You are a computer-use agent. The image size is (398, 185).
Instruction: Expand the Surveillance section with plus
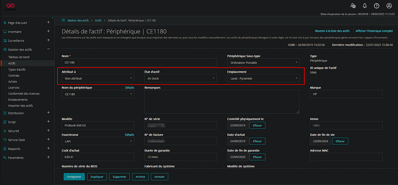coord(49,40)
